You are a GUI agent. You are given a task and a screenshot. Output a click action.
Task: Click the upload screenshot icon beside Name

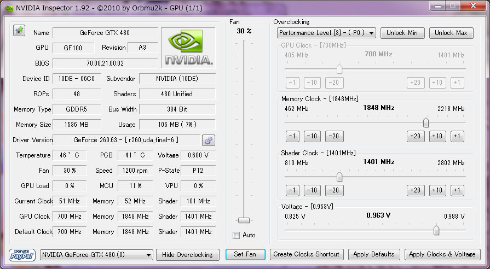click(x=19, y=31)
